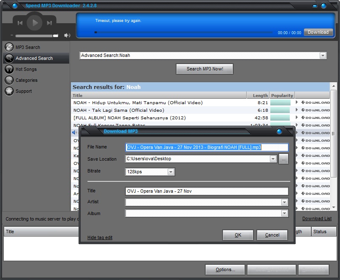Screen dimensions: 340x280
Task: Click the blue orb app icon
Action: (x=15, y=5)
